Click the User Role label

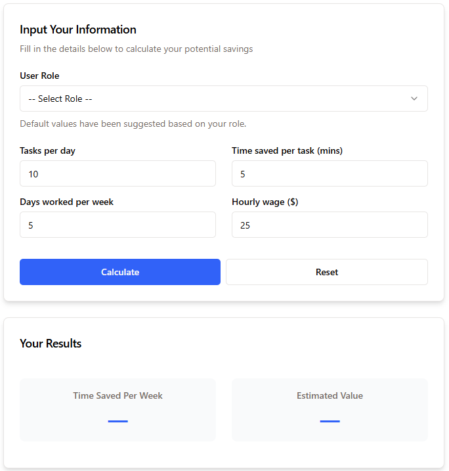coord(39,76)
